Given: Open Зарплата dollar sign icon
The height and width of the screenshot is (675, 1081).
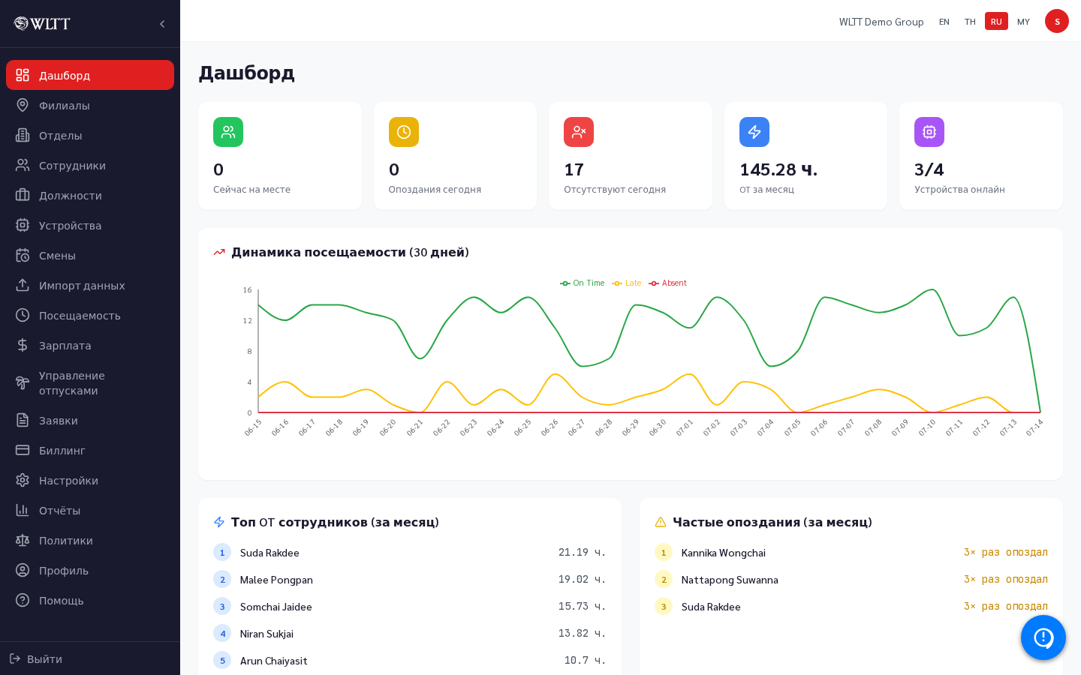Looking at the screenshot, I should click(23, 345).
